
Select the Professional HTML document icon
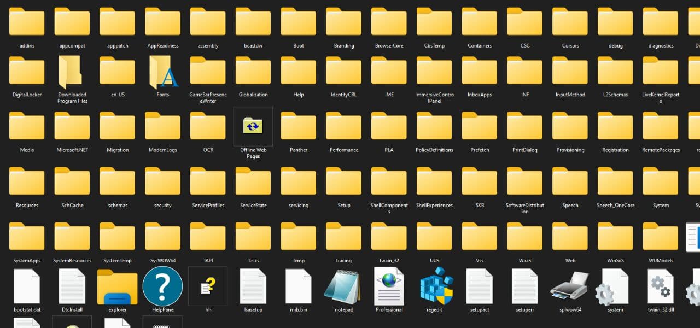point(389,286)
